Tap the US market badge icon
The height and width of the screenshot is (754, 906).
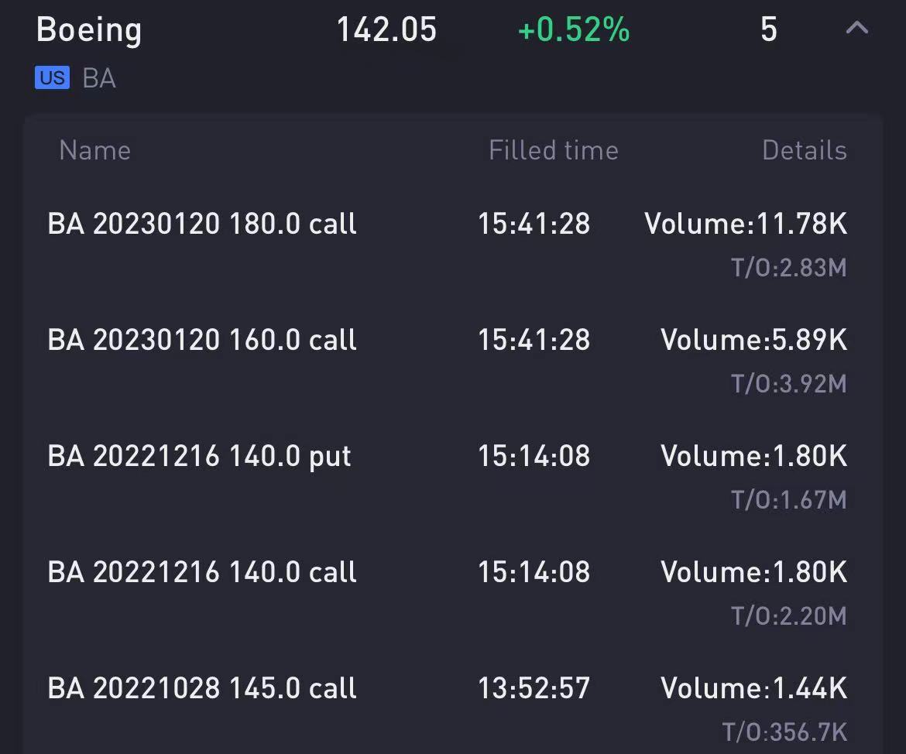(52, 77)
